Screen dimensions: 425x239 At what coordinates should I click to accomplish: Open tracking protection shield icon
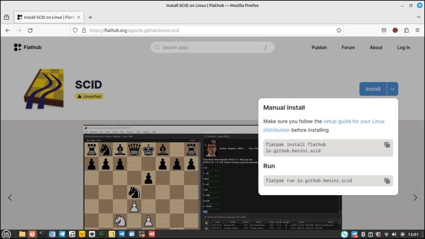75,30
